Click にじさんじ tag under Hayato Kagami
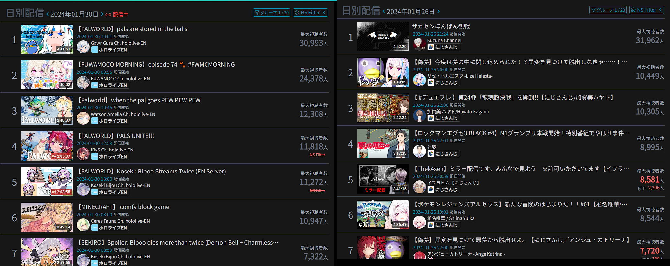This screenshot has width=670, height=266. coord(443,118)
